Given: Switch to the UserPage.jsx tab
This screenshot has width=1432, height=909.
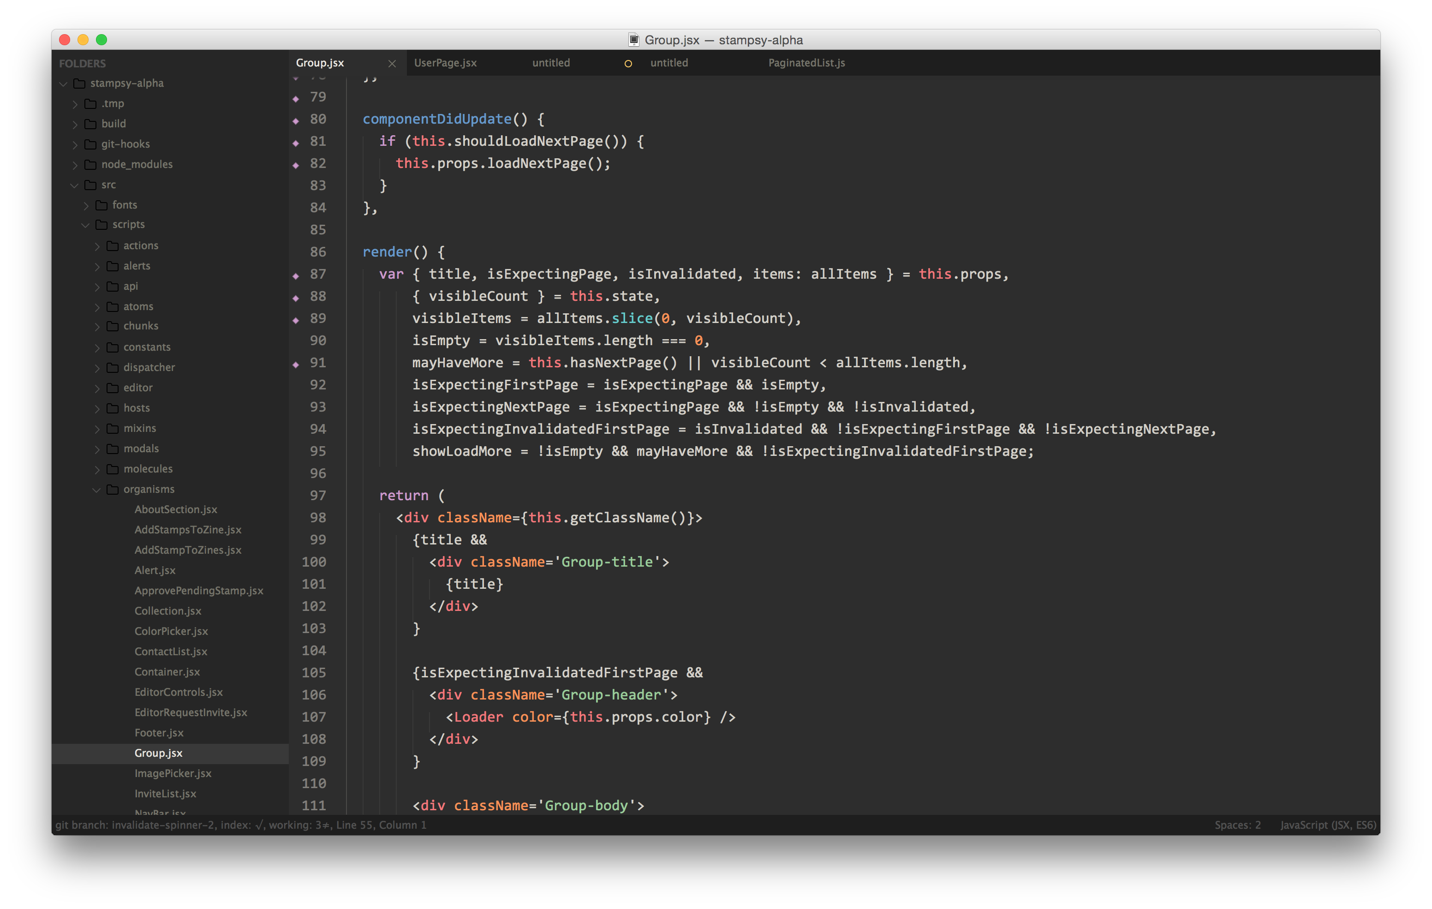Looking at the screenshot, I should click(x=445, y=62).
